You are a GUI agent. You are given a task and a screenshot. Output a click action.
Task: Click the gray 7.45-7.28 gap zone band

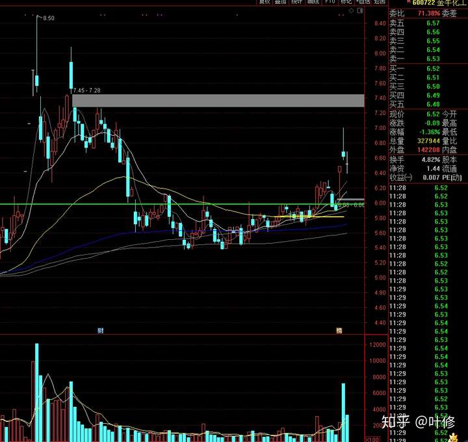[x=218, y=101]
